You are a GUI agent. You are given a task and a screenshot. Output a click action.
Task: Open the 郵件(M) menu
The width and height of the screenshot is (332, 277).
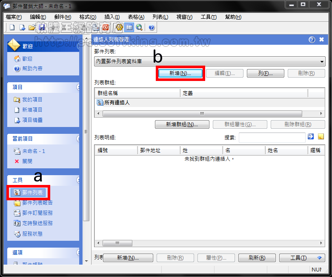62,17
